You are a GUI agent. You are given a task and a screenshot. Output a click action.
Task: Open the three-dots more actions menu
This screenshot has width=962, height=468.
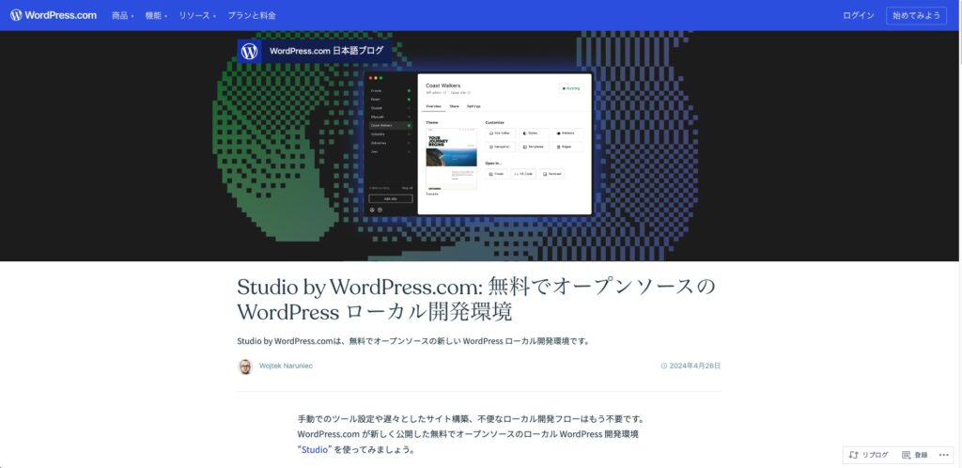click(x=943, y=455)
